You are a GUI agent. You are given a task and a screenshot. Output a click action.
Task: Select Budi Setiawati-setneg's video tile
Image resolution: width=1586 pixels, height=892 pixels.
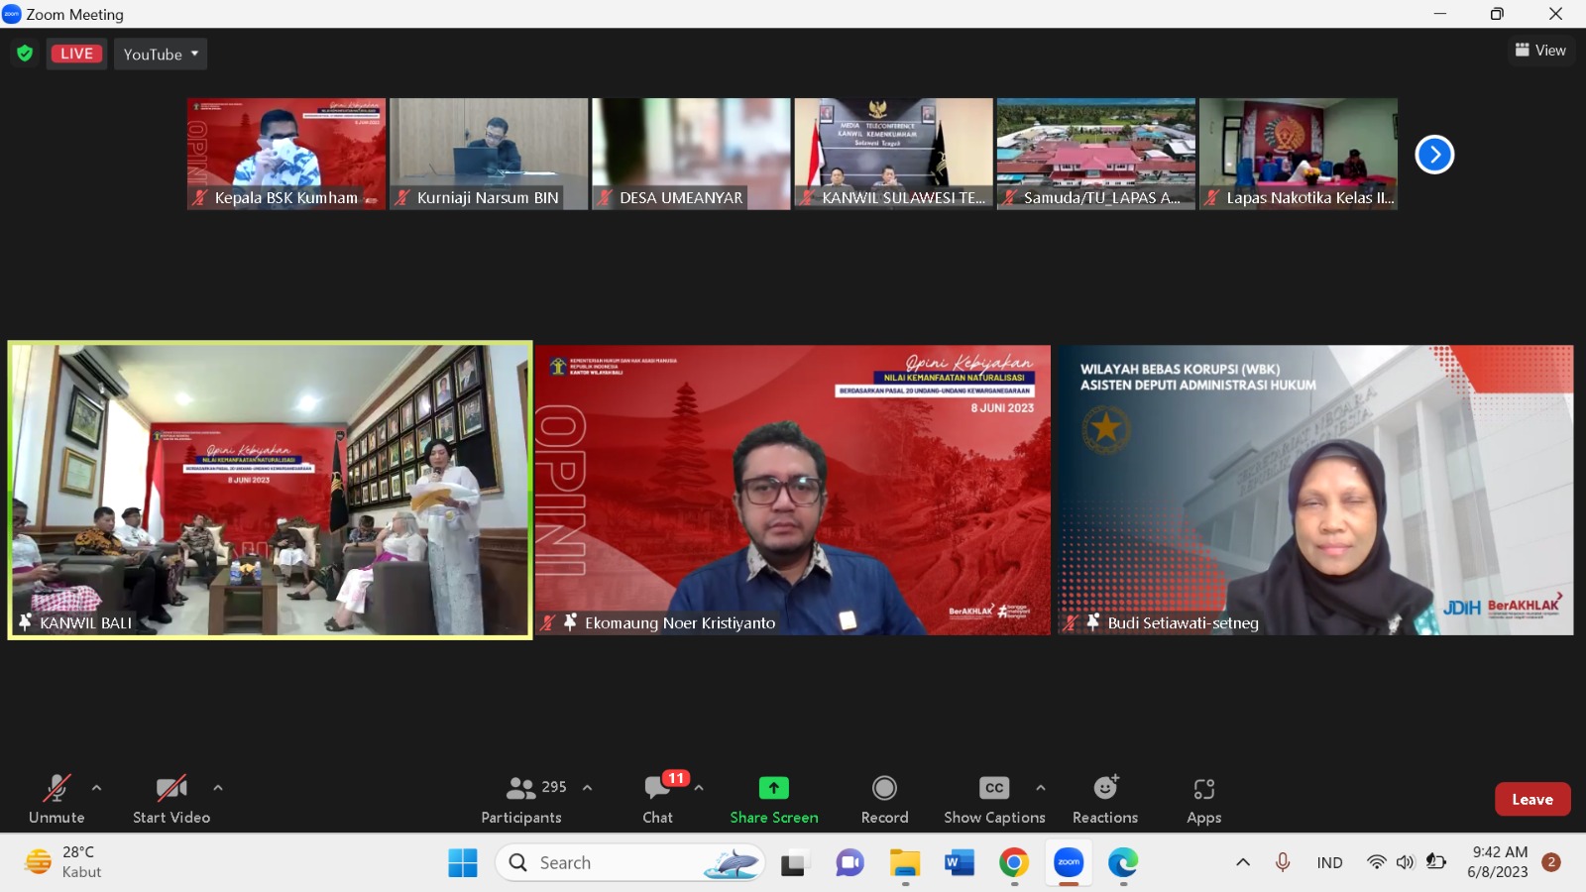pos(1315,490)
